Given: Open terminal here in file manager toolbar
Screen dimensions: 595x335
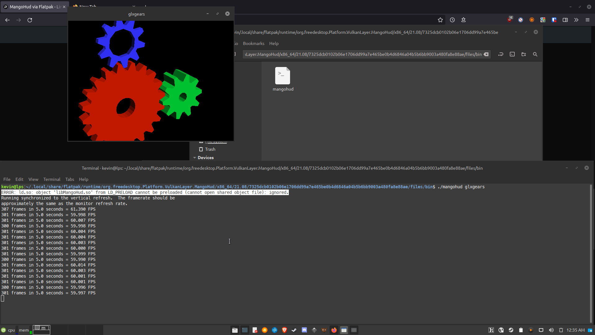Looking at the screenshot, I should coord(512,54).
